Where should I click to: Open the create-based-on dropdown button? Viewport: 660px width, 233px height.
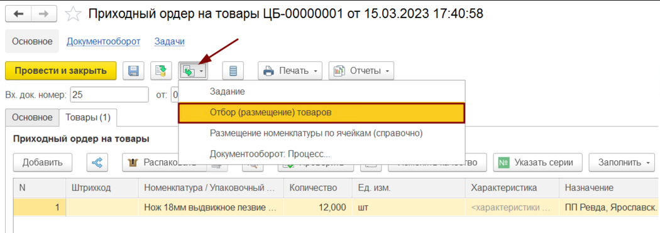(x=193, y=71)
